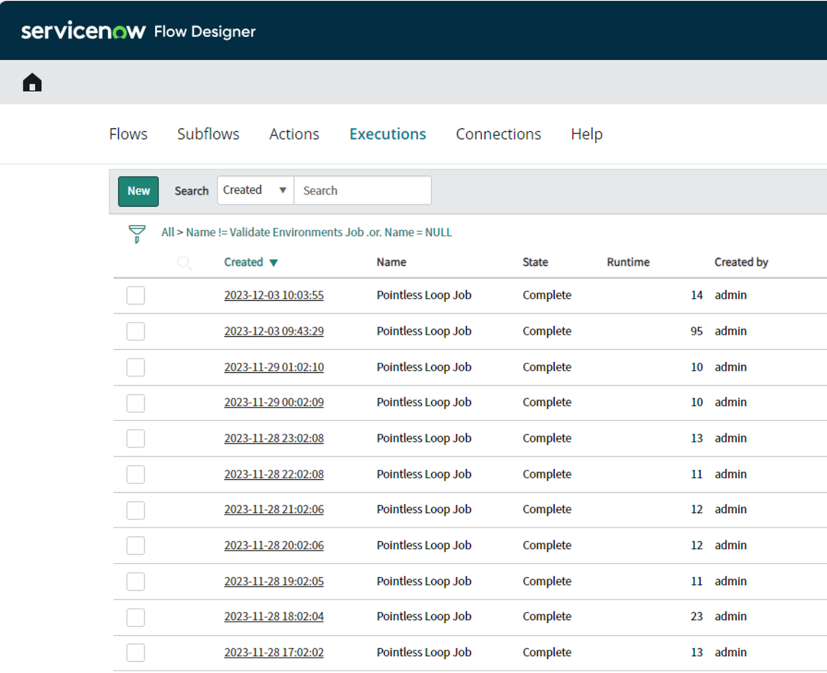Open the Connections tab
827x673 pixels.
click(498, 134)
